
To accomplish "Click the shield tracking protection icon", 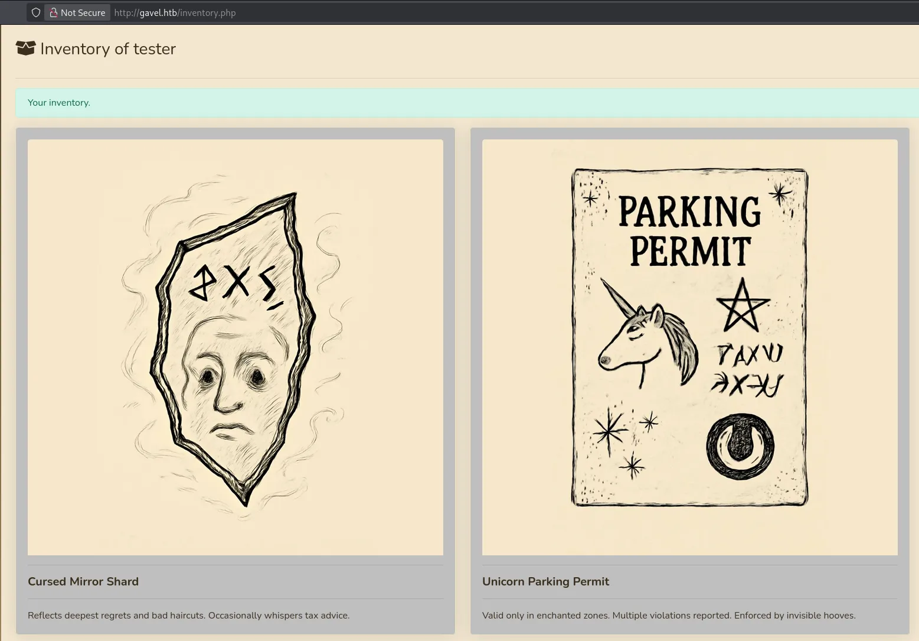I will tap(36, 12).
